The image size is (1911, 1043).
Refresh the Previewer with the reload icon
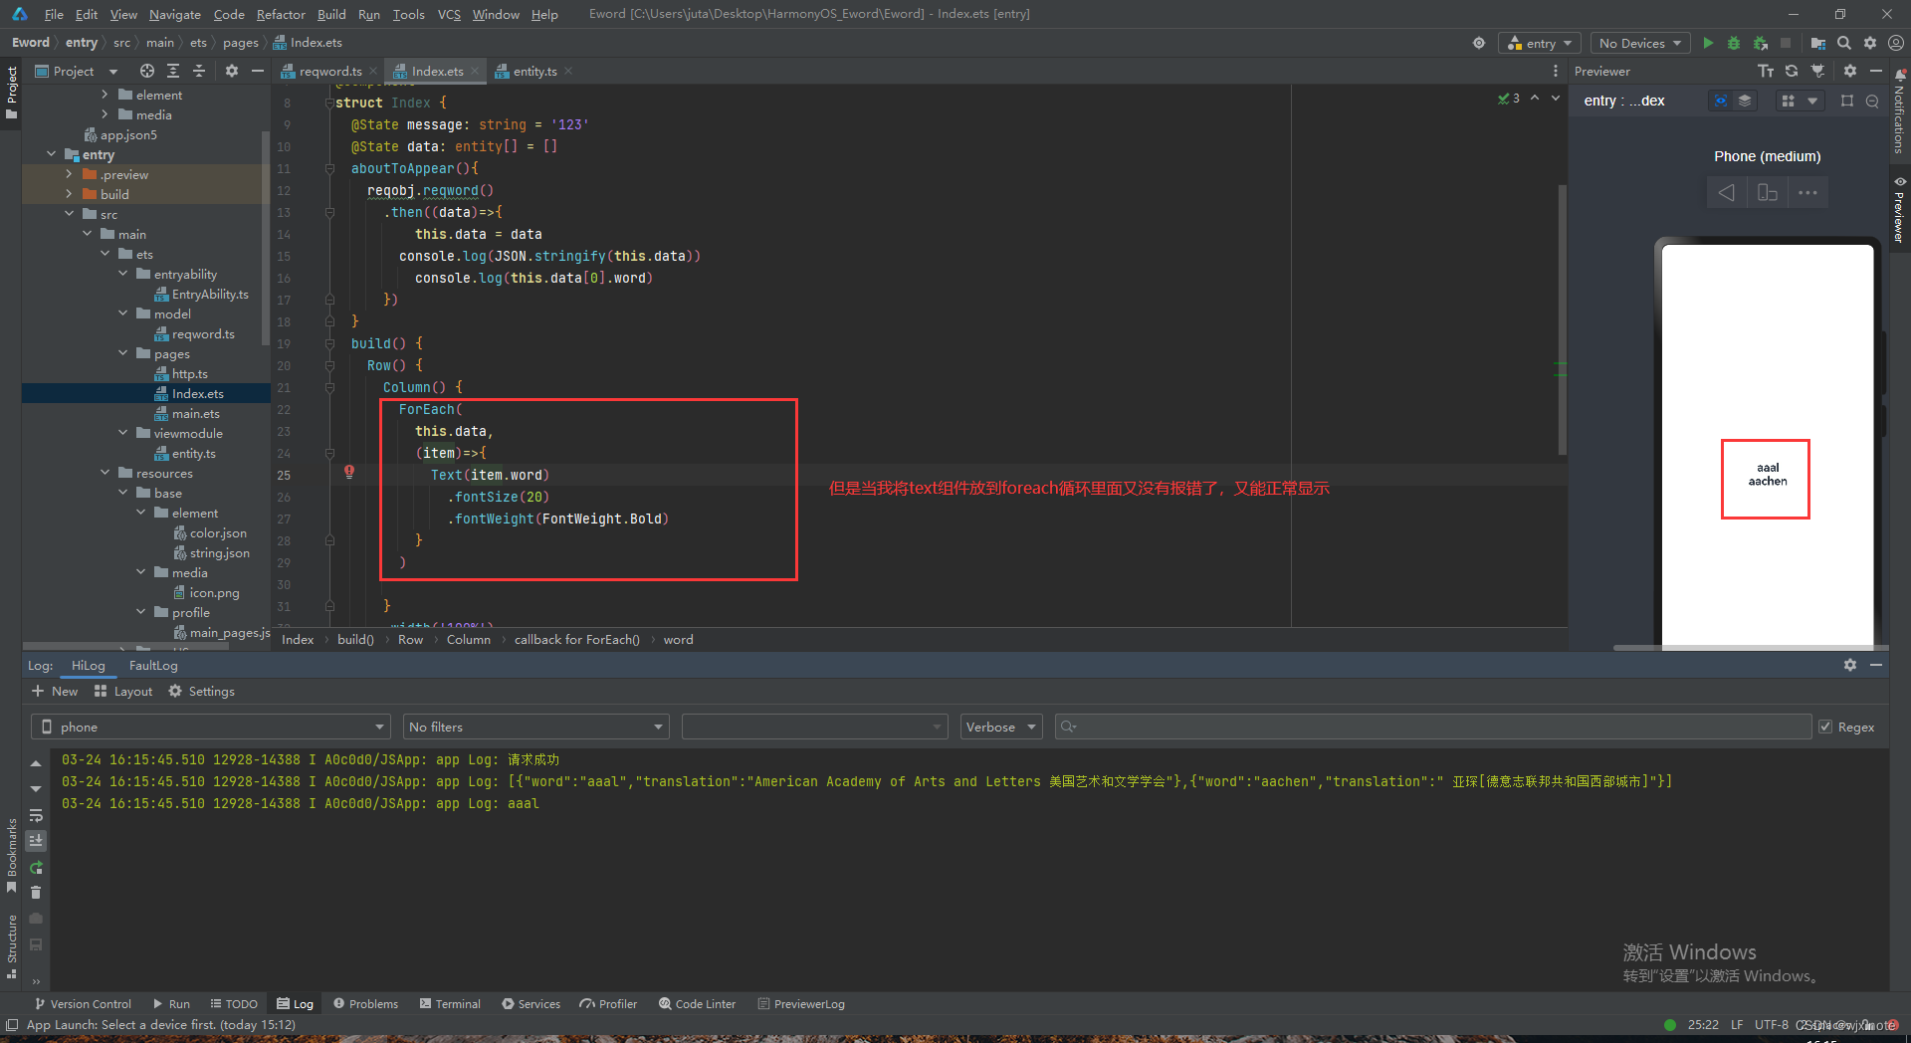pos(1792,71)
